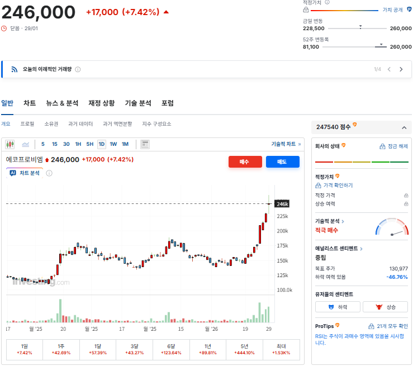Select the 3달 +43.27% period cell
Image resolution: width=413 pixels, height=366 pixels.
pos(134,349)
